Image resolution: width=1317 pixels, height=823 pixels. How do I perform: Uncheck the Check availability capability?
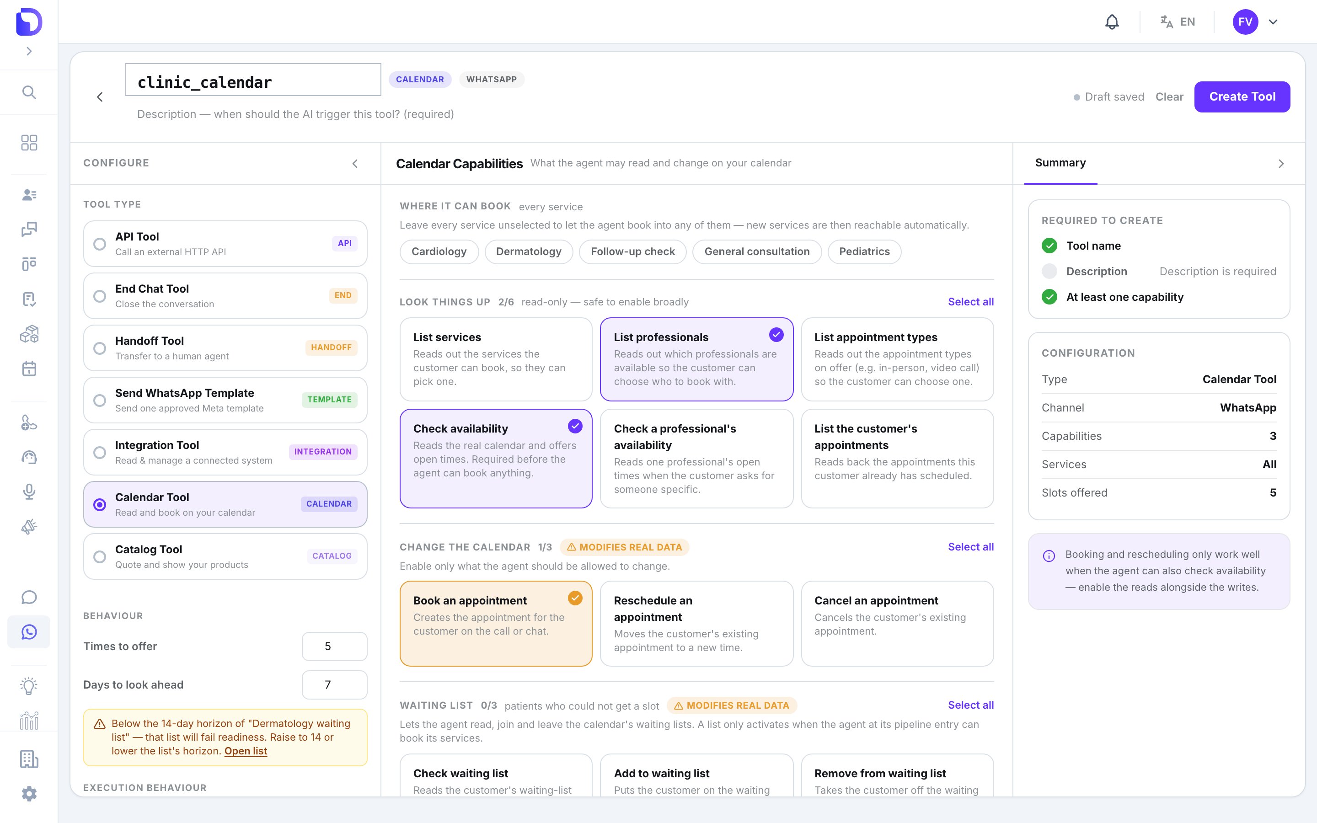(496, 459)
